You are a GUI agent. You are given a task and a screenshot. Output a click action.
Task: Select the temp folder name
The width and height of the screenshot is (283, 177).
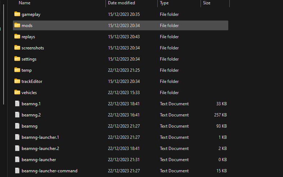pyautogui.click(x=27, y=70)
